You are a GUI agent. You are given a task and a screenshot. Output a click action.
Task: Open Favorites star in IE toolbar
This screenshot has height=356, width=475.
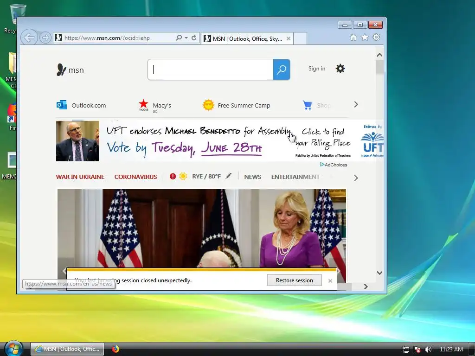coord(365,38)
